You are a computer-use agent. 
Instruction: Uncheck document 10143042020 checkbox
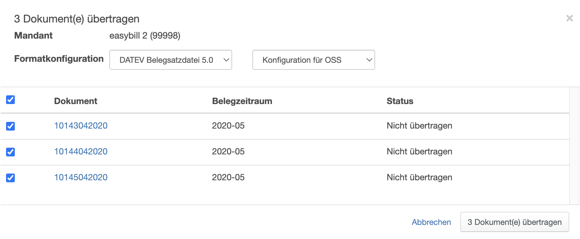(10, 126)
